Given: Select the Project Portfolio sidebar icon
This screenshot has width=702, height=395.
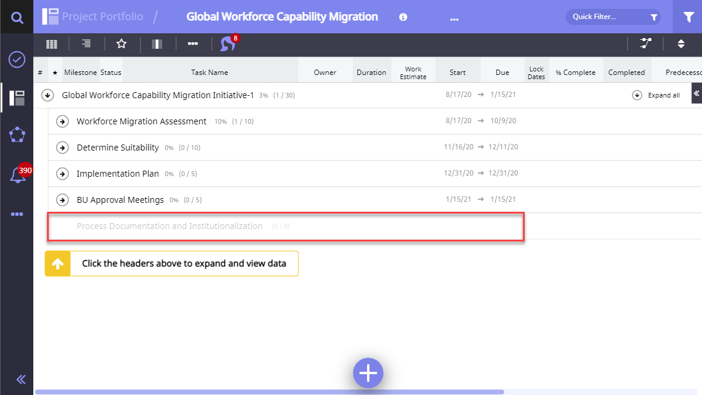Looking at the screenshot, I should [x=17, y=98].
